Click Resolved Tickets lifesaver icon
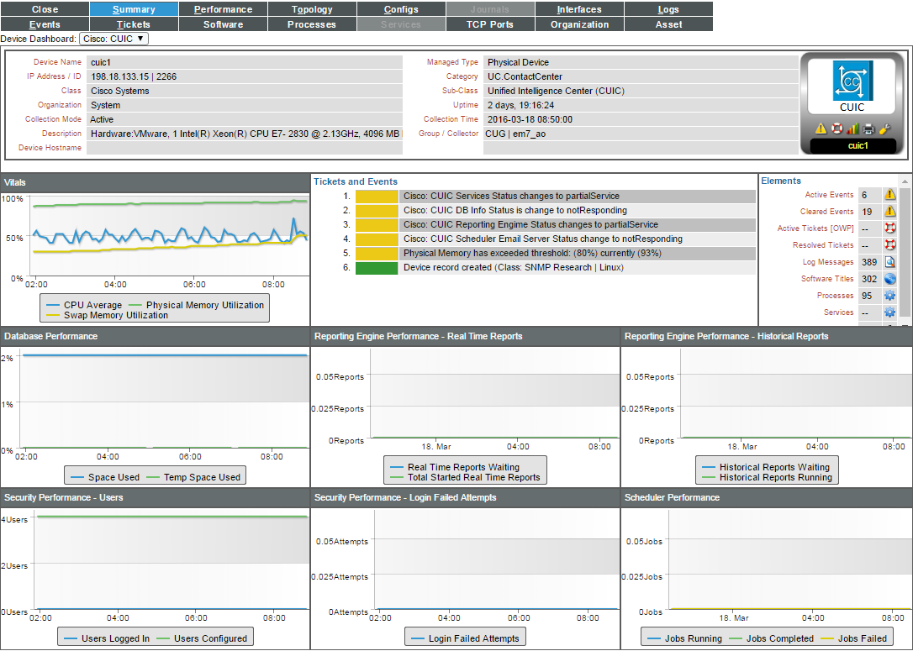The height and width of the screenshot is (651, 913). tap(889, 245)
